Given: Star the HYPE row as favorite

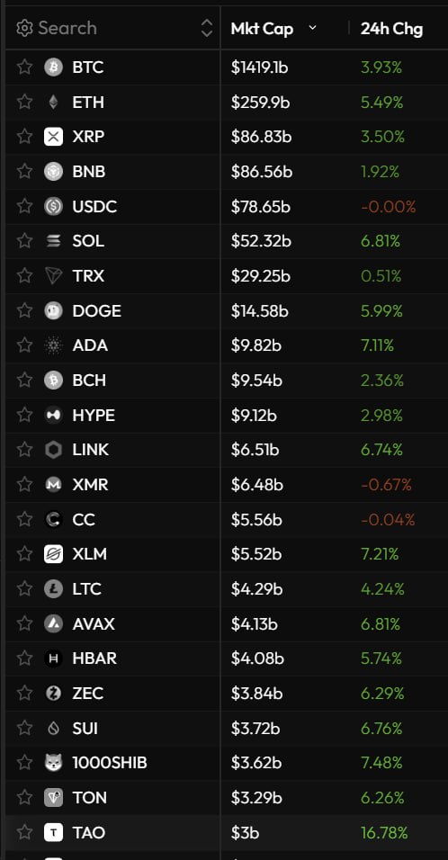Looking at the screenshot, I should coord(24,415).
